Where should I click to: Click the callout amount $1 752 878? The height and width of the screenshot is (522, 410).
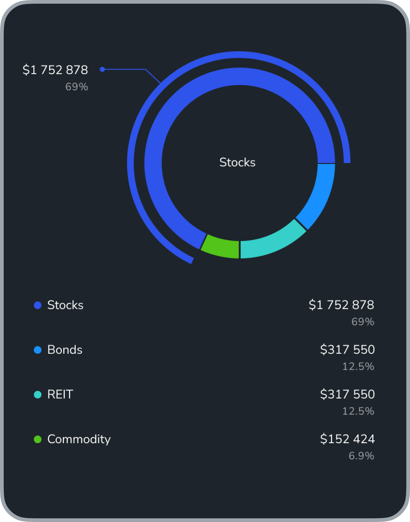[x=56, y=70]
